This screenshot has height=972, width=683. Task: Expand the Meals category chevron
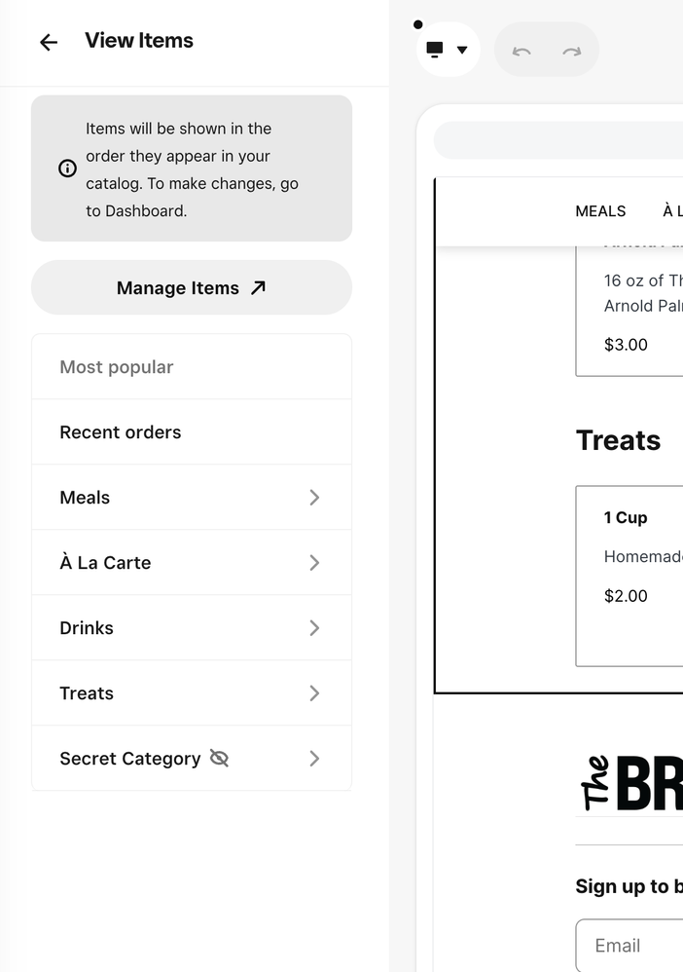point(314,498)
